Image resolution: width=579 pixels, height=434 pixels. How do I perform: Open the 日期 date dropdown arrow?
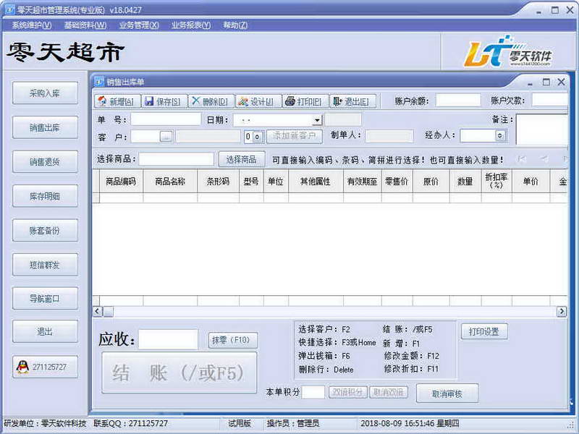point(317,120)
